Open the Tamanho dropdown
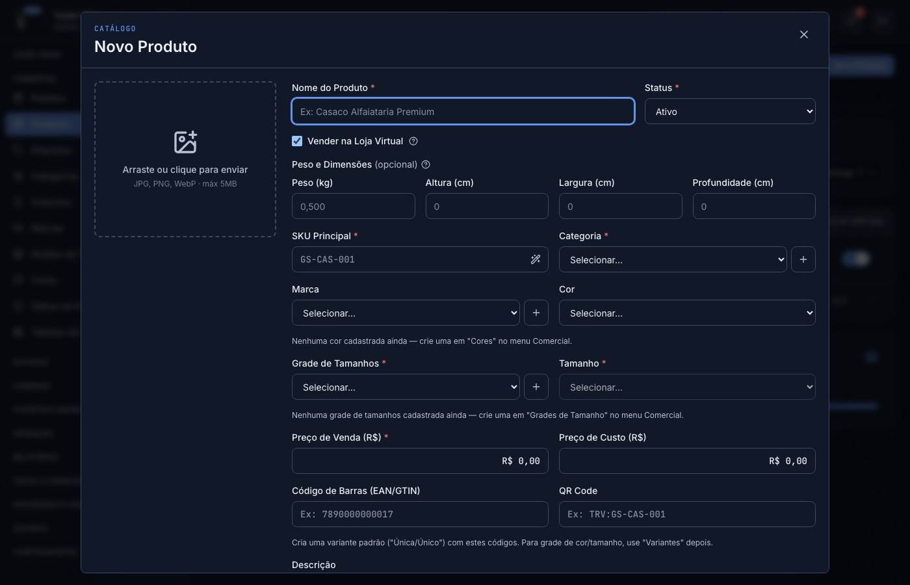This screenshot has width=910, height=585. 687,387
